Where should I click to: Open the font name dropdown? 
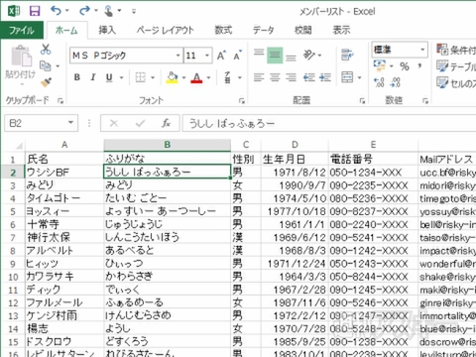click(x=178, y=56)
